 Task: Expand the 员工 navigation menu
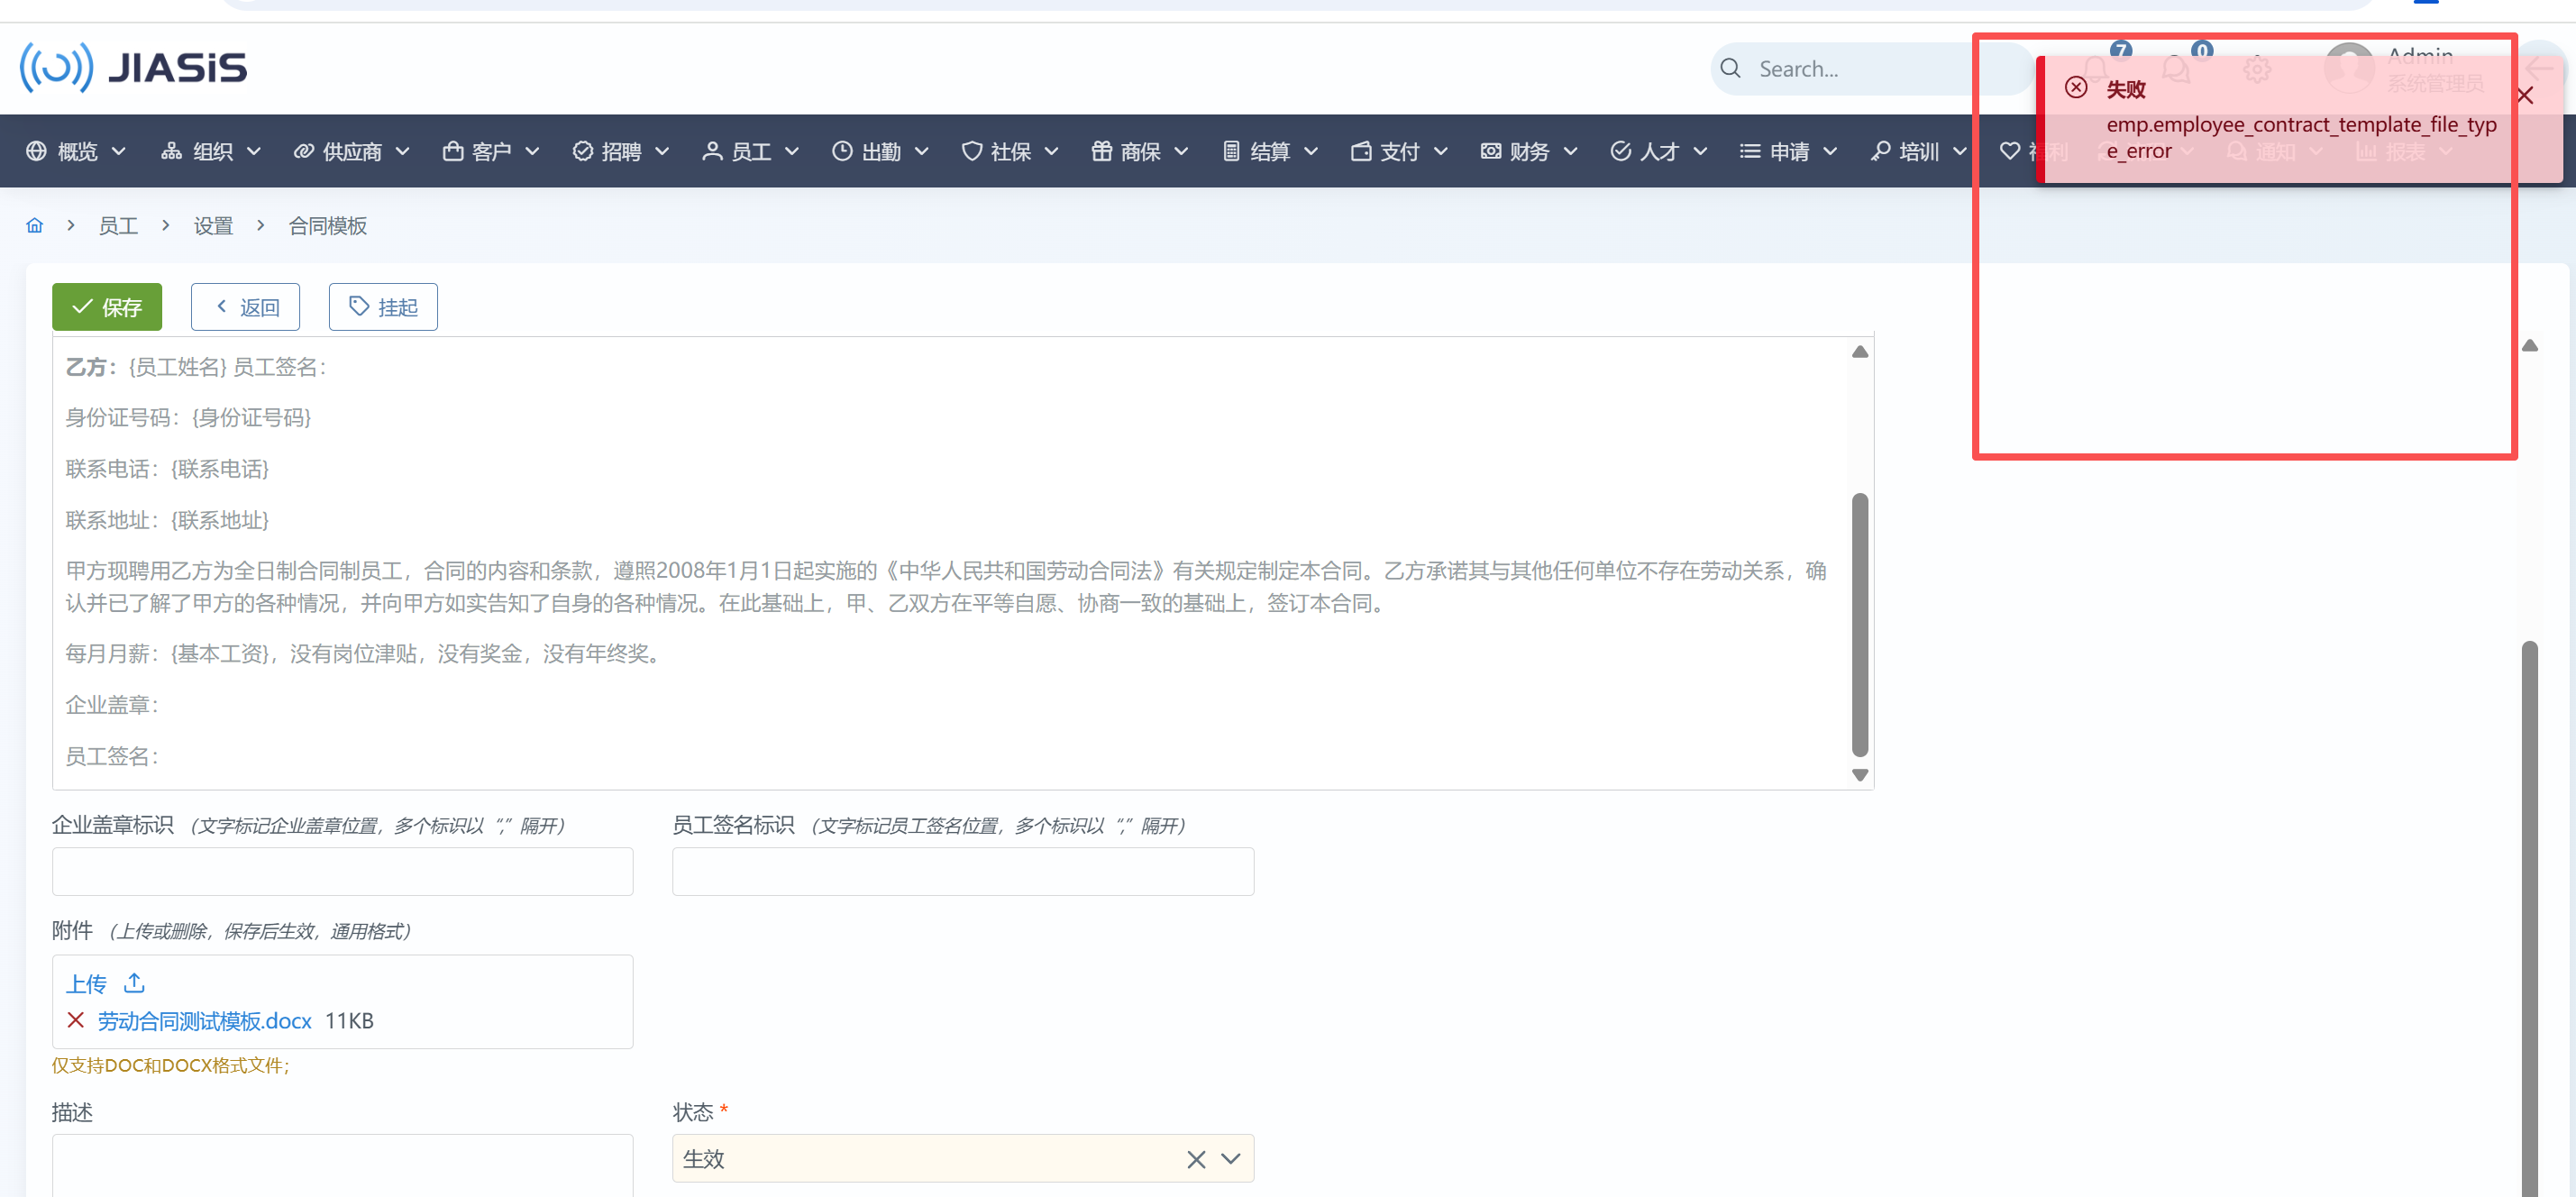pyautogui.click(x=750, y=151)
